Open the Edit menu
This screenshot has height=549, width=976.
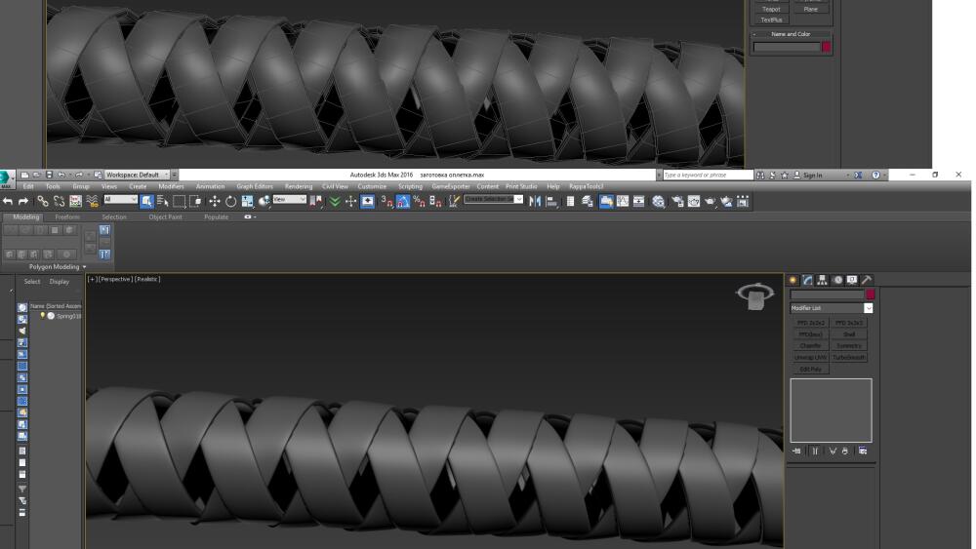click(x=28, y=186)
